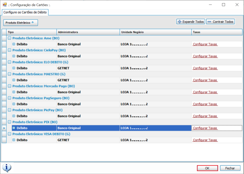Image resolution: width=244 pixels, height=174 pixels.
Task: Expand the Débito row under CieloPay
Action: click(14, 56)
